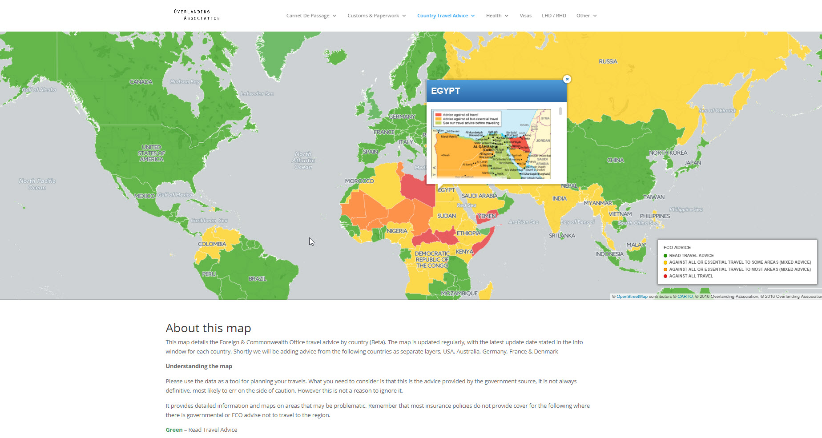Select Mozambique on the map
Viewport: 822px width, 438px height.
(x=459, y=293)
